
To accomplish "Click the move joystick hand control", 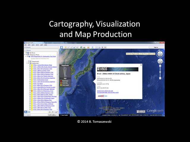I will coord(160,61).
